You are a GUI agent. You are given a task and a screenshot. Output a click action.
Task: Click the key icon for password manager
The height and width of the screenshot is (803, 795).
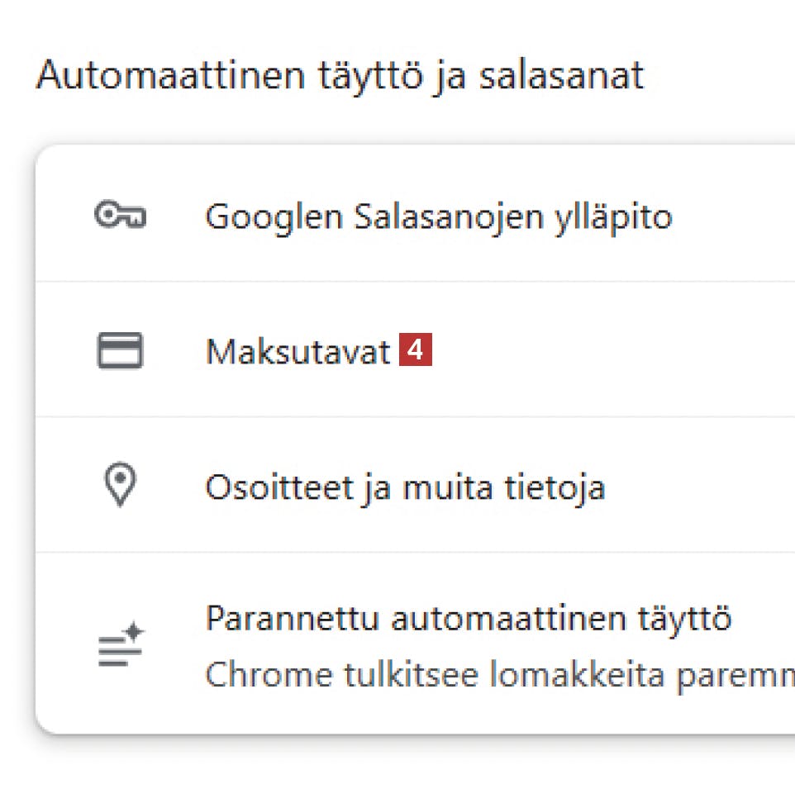[120, 216]
